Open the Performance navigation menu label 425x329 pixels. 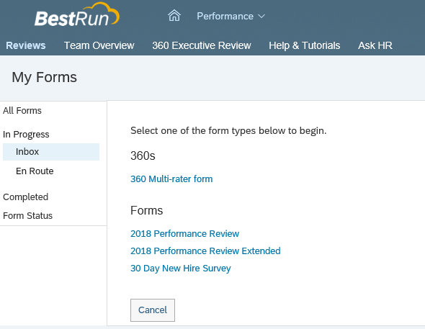click(x=225, y=17)
